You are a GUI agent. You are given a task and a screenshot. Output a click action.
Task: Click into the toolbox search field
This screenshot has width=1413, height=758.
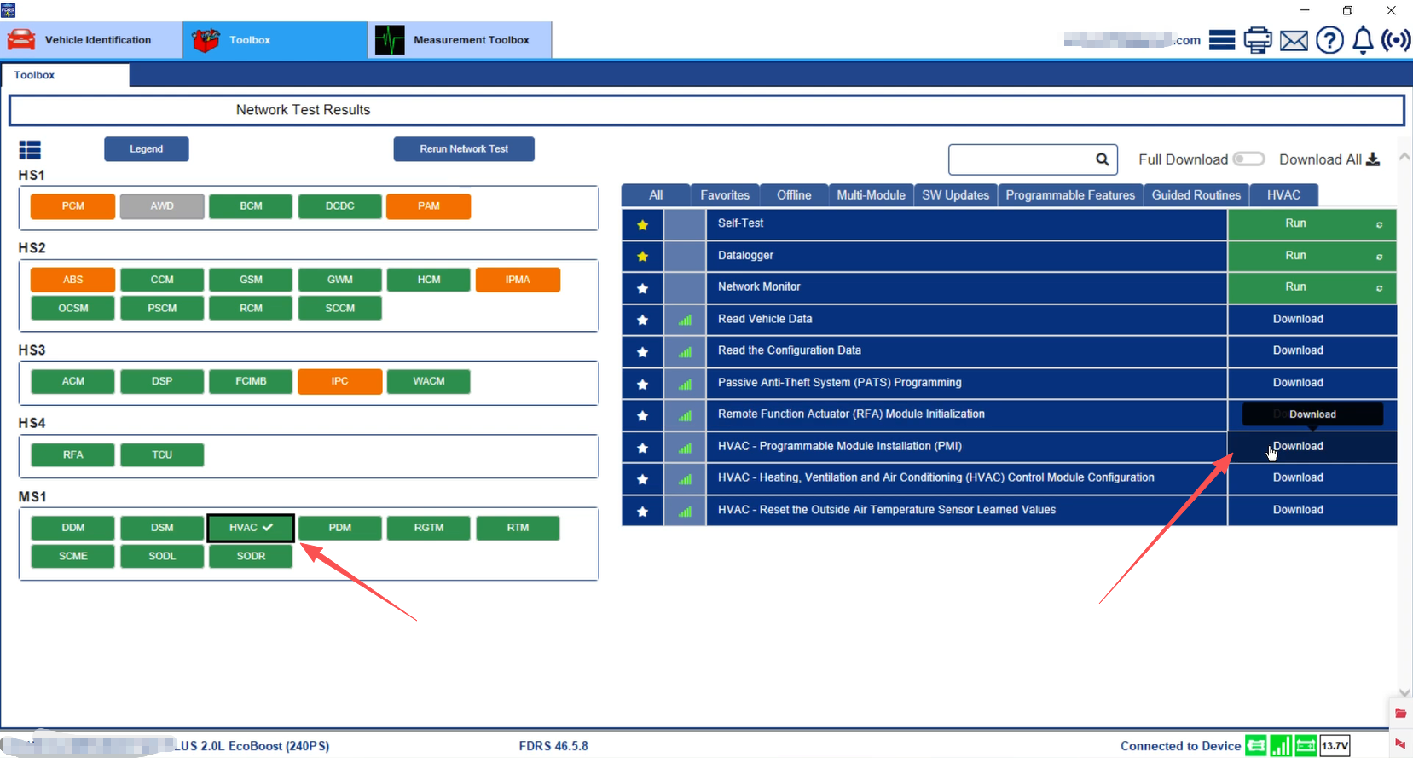[1022, 159]
